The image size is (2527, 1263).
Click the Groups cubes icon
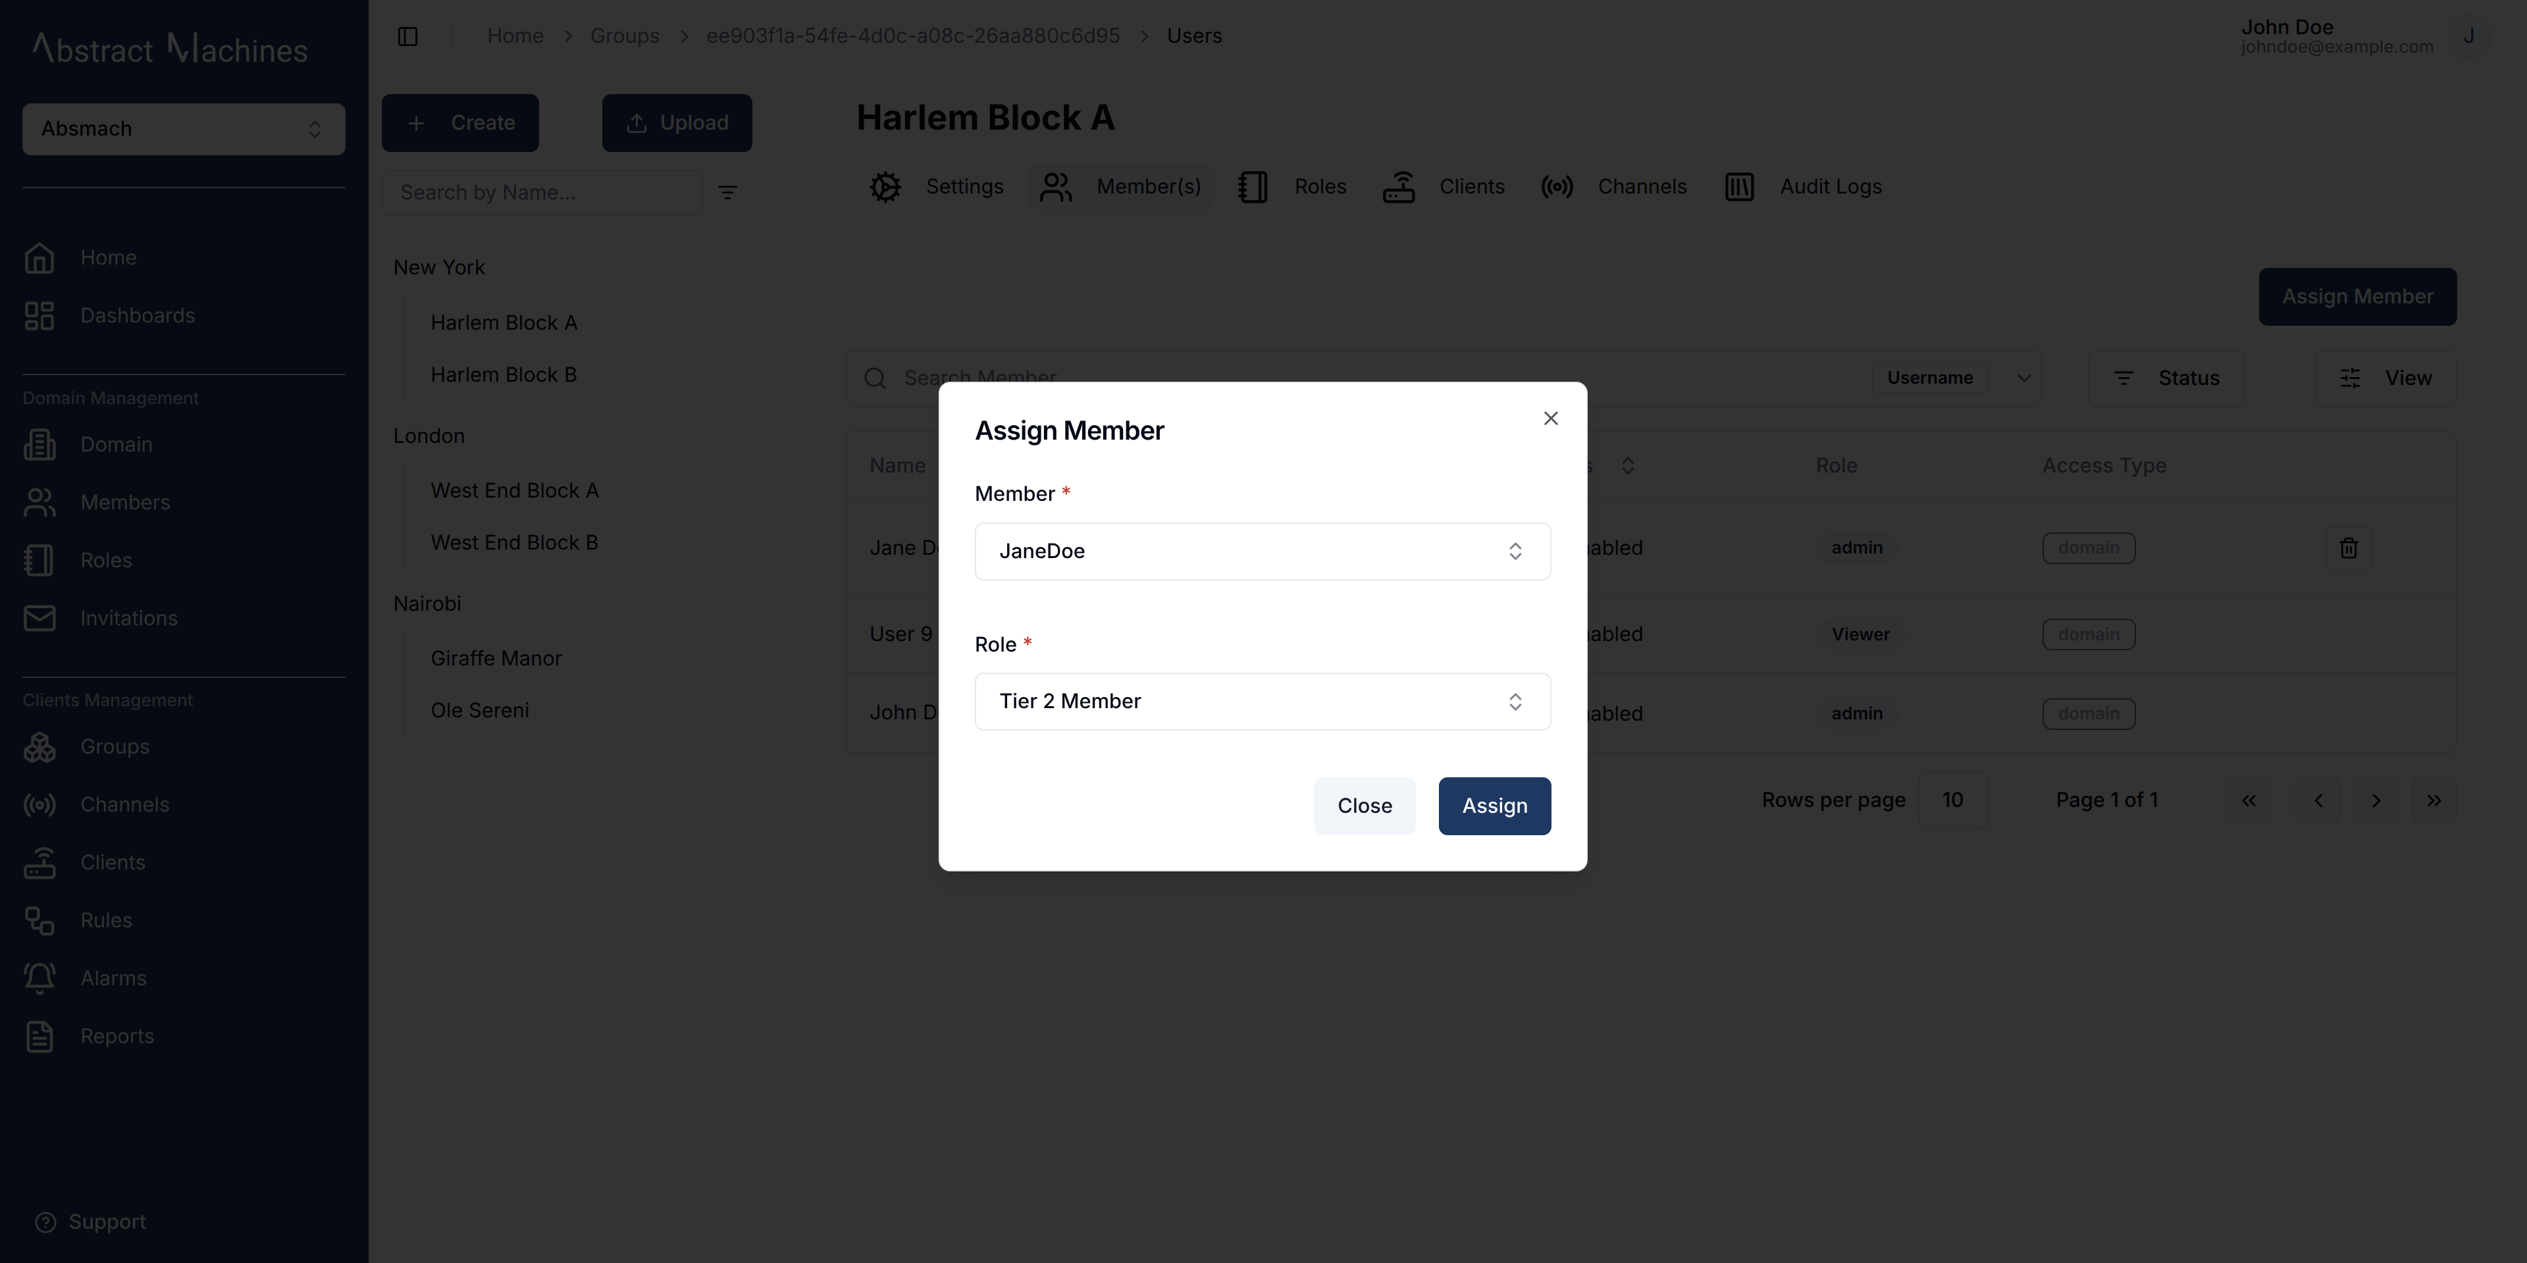pyautogui.click(x=39, y=746)
